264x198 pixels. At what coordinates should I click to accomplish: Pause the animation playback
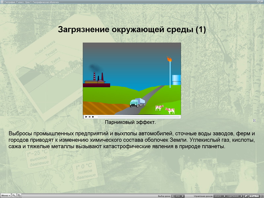(x=90, y=116)
